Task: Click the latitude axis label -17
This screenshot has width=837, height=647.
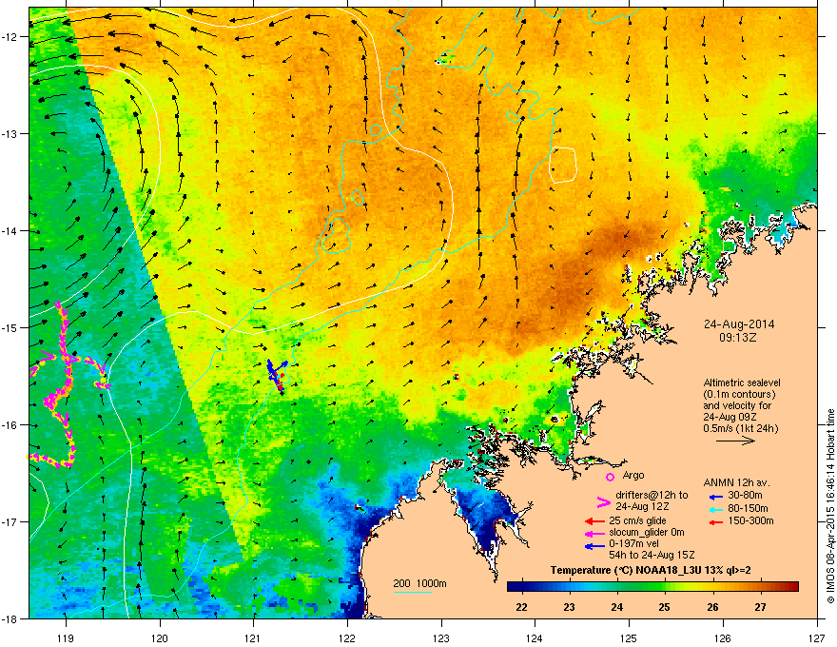Action: pyautogui.click(x=10, y=521)
